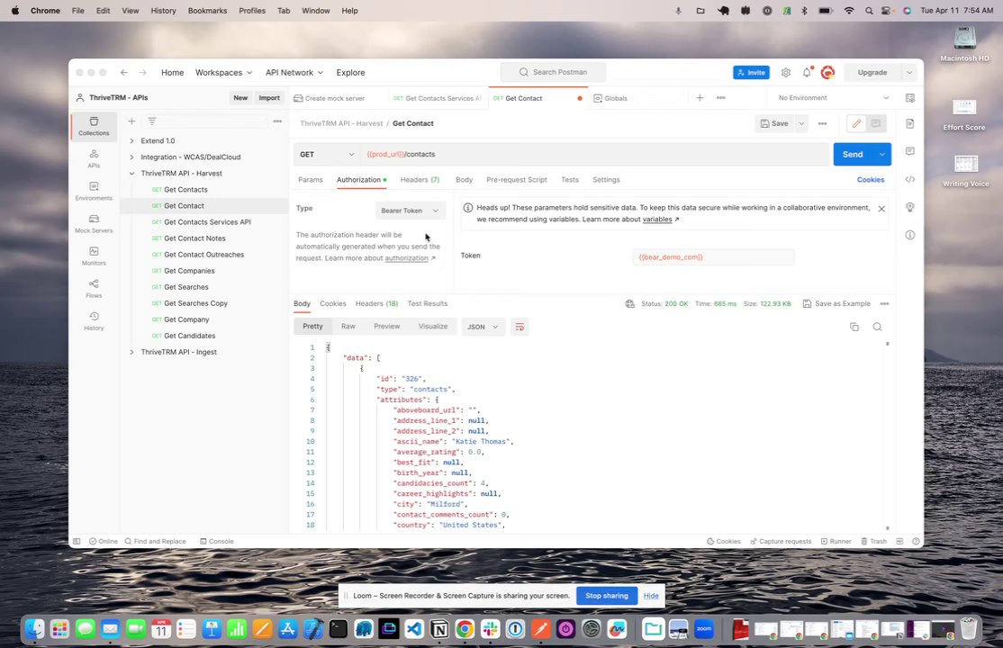Open the Comments icon in the right sidebar

point(909,151)
